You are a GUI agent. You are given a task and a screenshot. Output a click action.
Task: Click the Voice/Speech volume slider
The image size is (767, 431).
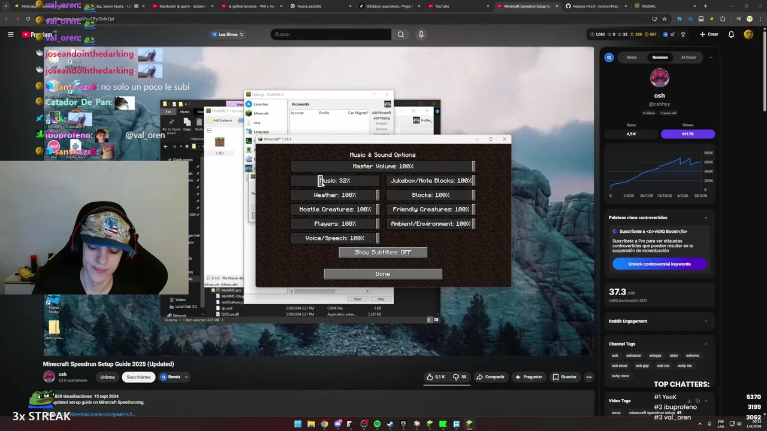coord(335,238)
